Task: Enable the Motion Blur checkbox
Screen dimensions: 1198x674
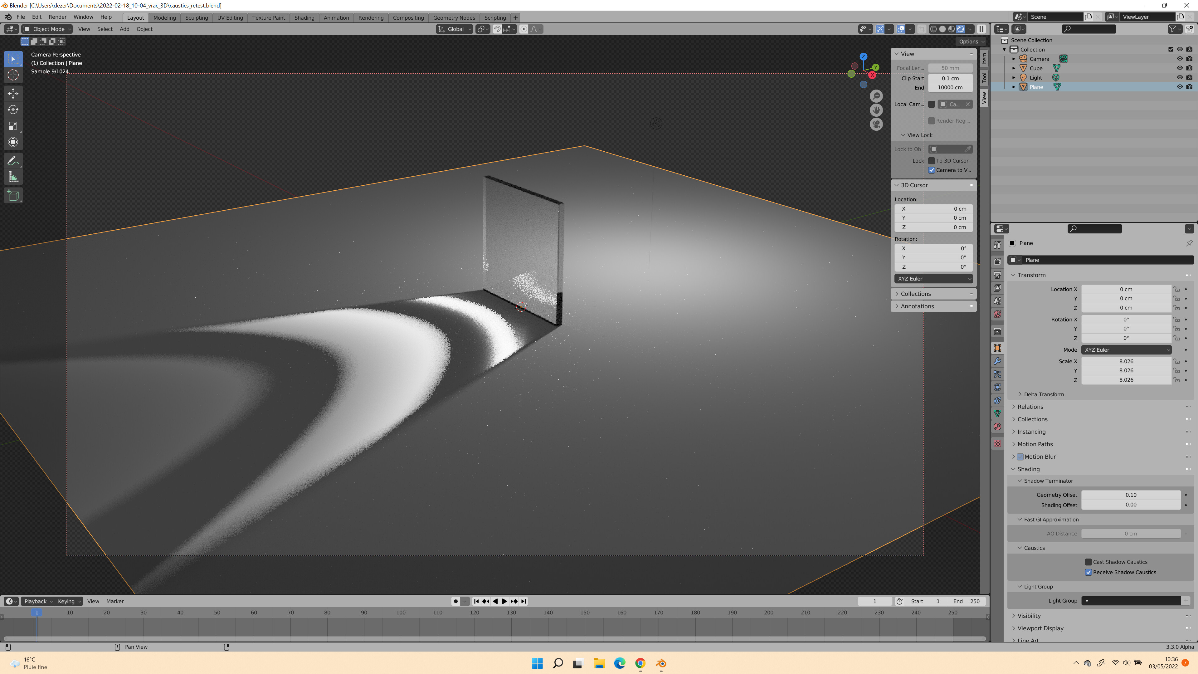Action: click(1020, 457)
